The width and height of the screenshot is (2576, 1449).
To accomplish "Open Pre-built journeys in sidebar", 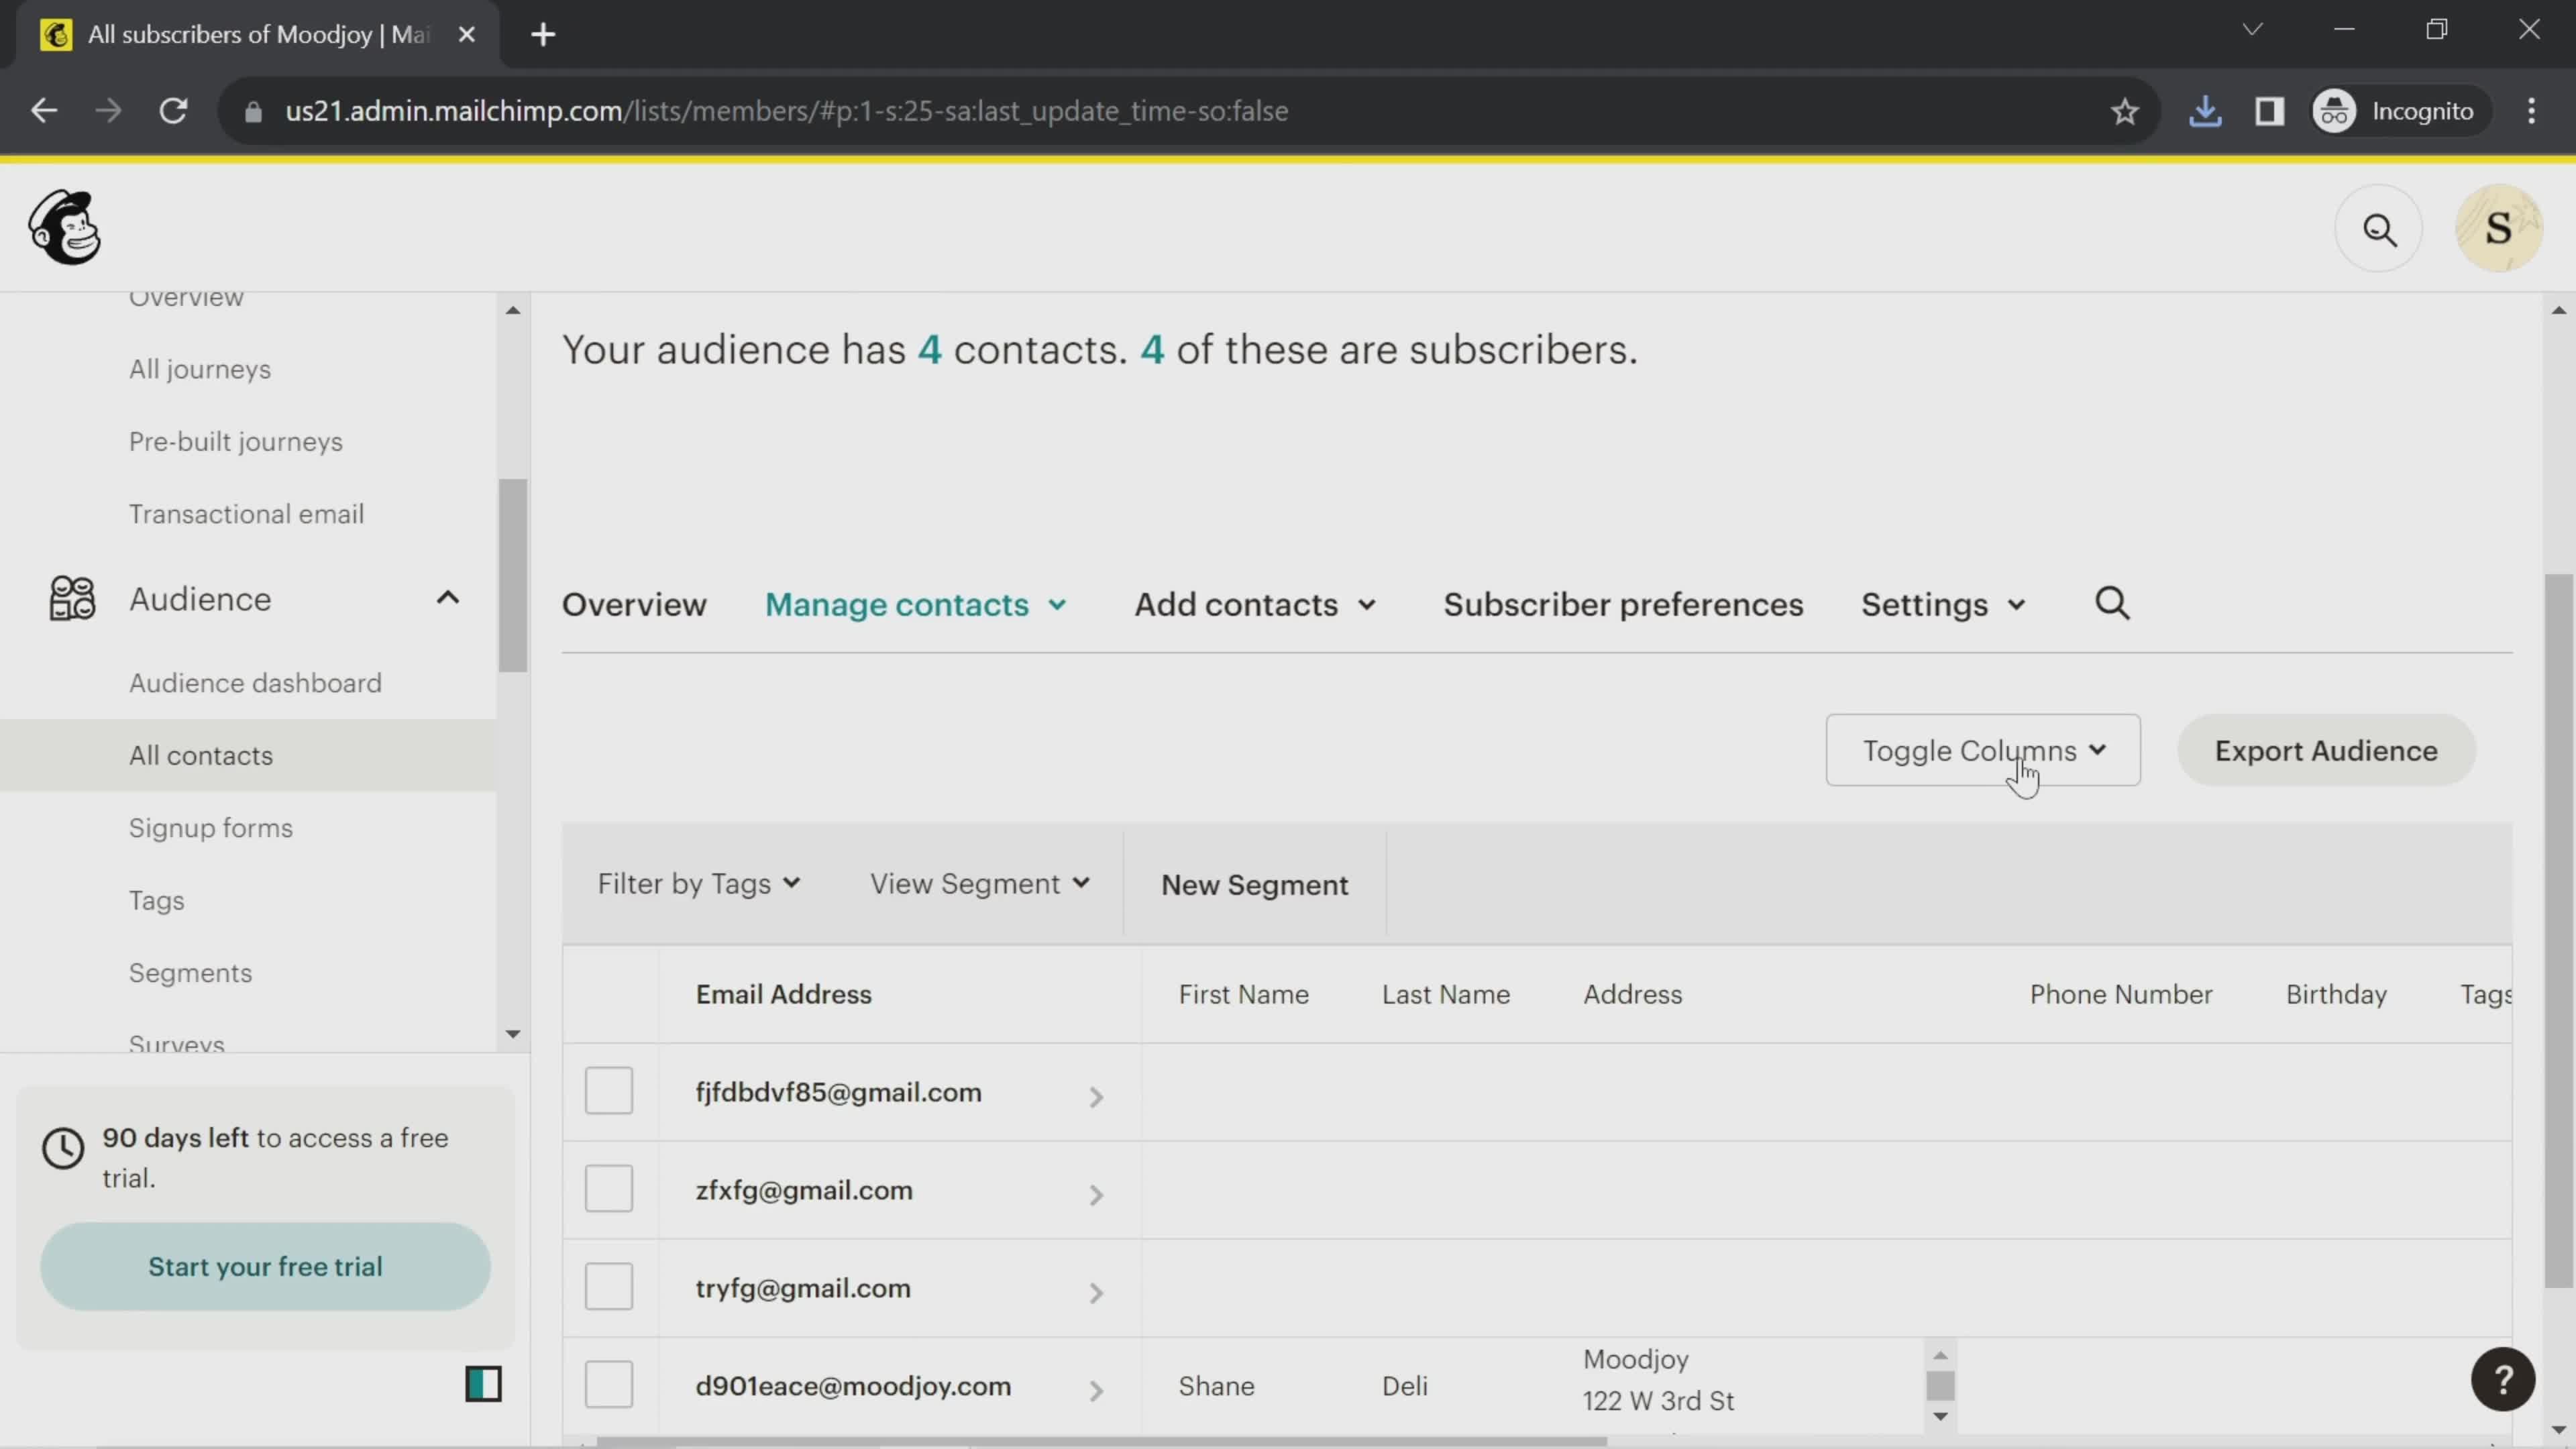I will point(236,441).
